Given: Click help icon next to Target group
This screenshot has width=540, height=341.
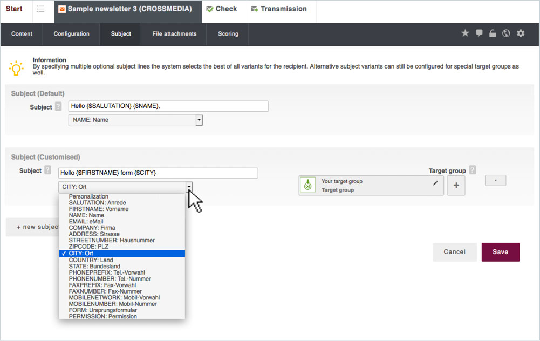Looking at the screenshot, I should (473, 170).
